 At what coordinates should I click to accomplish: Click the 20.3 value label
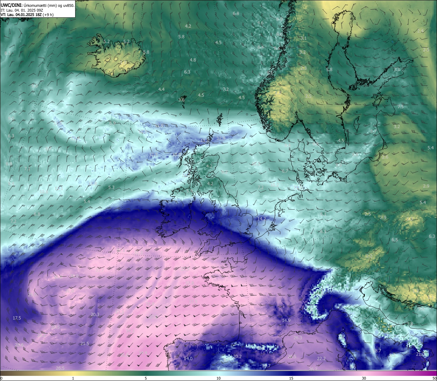click(95, 314)
